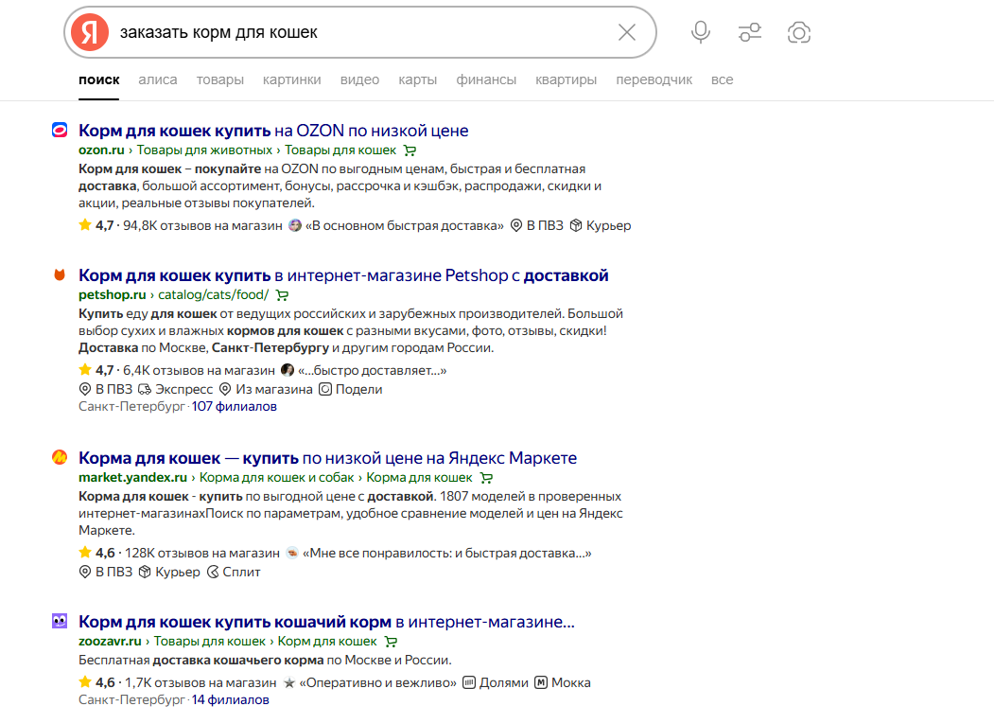This screenshot has height=724, width=994.
Task: Click the В ПВЗ pin in OZON result
Action: [x=516, y=225]
